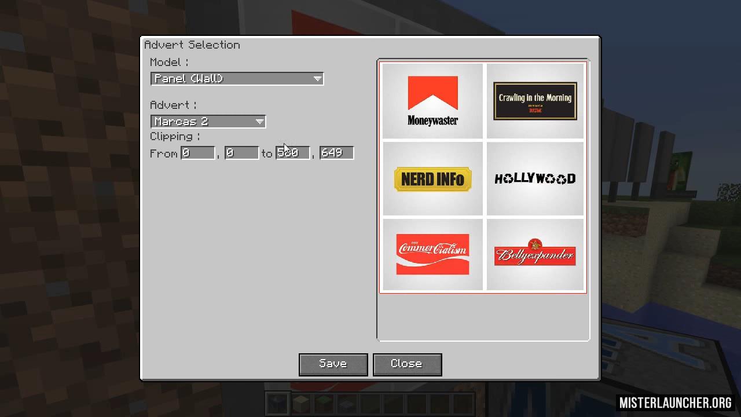
Task: Select first hotbar slot item
Action: tap(277, 403)
